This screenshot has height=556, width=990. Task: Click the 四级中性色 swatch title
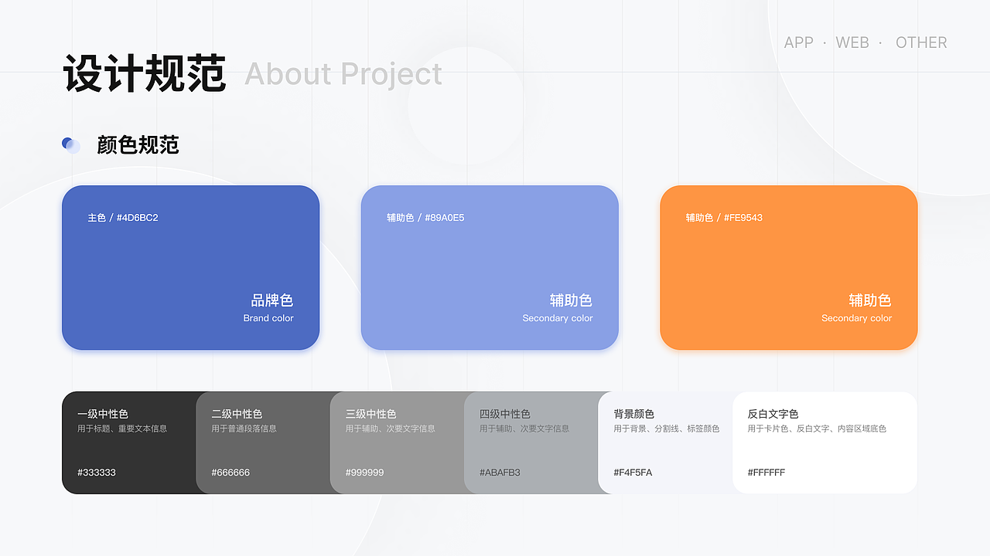pos(505,414)
